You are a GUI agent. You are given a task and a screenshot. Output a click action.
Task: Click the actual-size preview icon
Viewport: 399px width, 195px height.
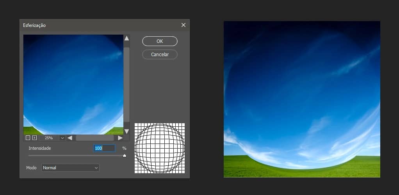point(35,138)
